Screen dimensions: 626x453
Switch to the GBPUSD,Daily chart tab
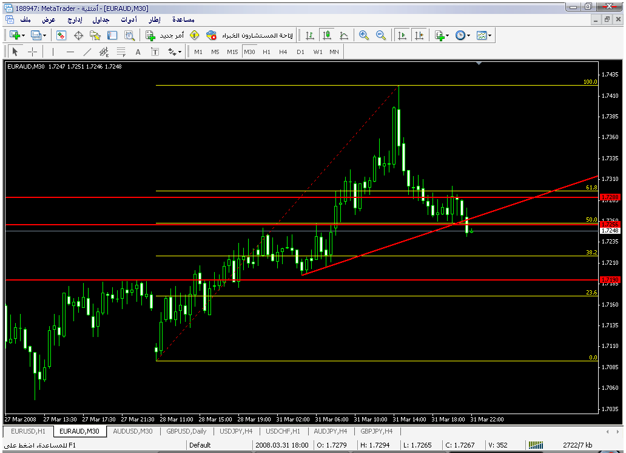[x=186, y=431]
